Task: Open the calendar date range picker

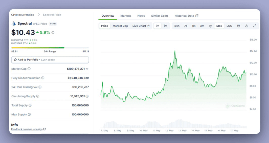Action: click(238, 26)
